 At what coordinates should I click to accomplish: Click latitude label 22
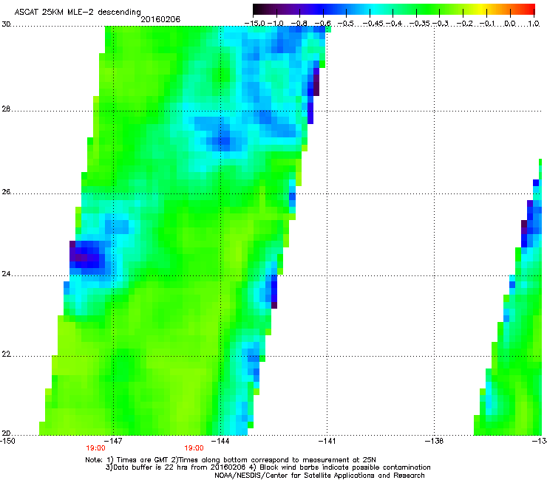[6, 354]
